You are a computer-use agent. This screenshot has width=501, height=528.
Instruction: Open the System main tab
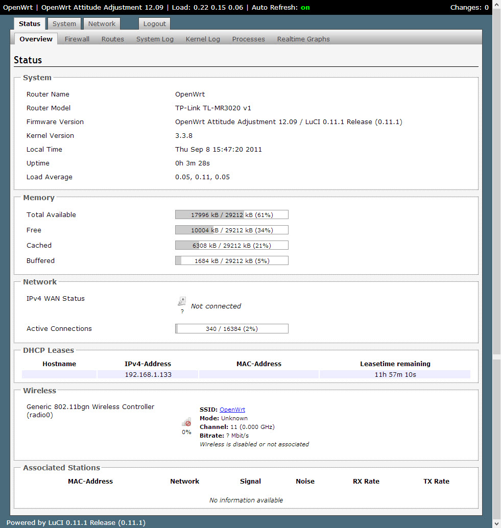tap(64, 23)
